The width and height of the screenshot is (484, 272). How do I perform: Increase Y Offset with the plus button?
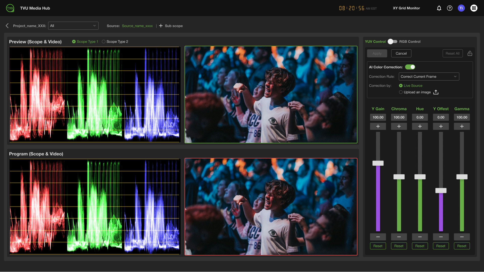(x=441, y=126)
